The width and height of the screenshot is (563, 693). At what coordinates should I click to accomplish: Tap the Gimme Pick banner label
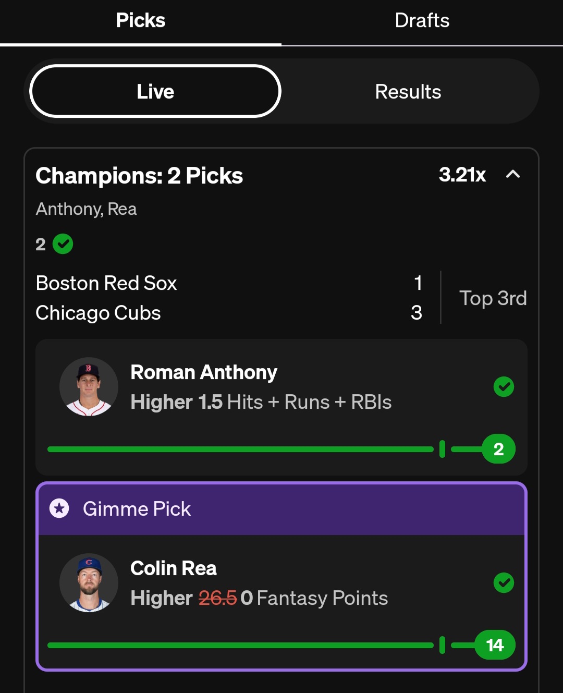[137, 509]
